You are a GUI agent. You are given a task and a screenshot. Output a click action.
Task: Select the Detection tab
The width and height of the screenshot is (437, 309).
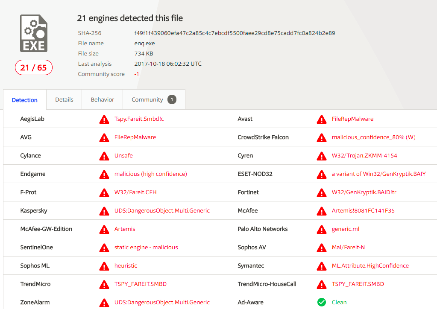pyautogui.click(x=24, y=99)
